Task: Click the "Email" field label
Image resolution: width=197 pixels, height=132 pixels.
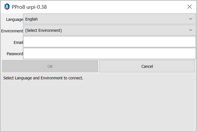Action: (x=18, y=42)
